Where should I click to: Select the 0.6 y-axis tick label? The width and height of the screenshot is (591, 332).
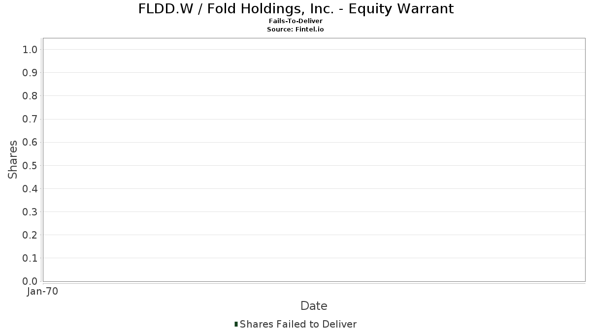tap(30, 142)
